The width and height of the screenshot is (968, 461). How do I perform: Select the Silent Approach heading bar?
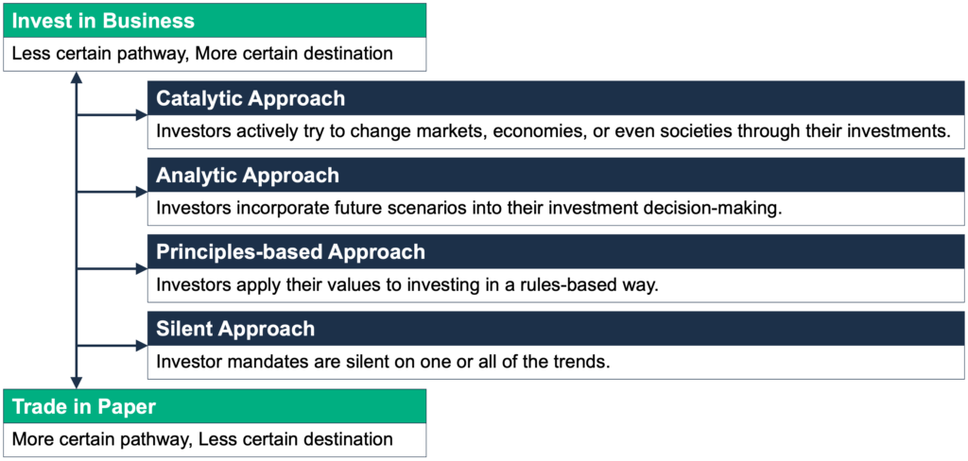click(556, 329)
